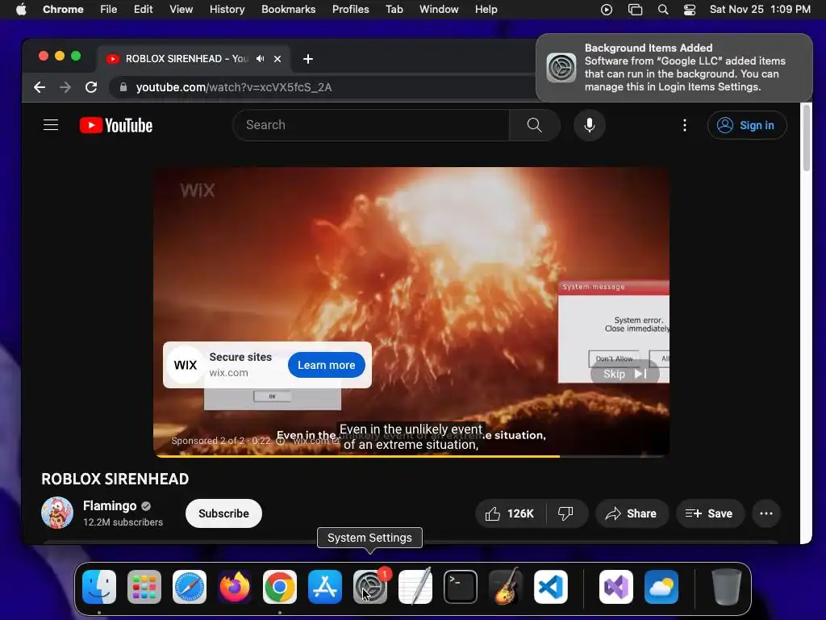Dislike the video with thumbs down
Image resolution: width=826 pixels, height=620 pixels.
[565, 513]
